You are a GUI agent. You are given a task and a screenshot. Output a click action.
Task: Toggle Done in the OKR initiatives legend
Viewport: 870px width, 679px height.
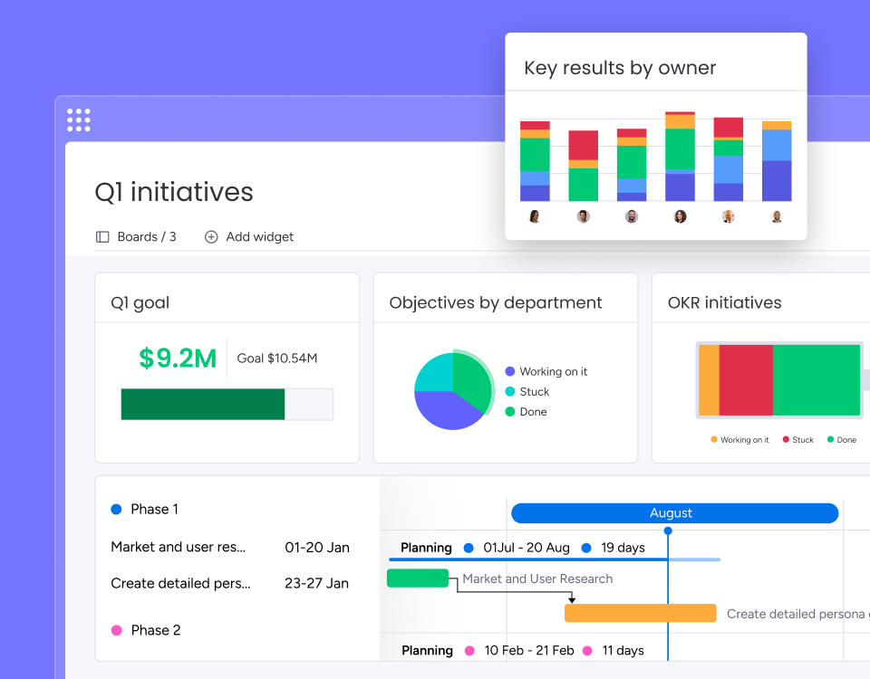coord(842,440)
